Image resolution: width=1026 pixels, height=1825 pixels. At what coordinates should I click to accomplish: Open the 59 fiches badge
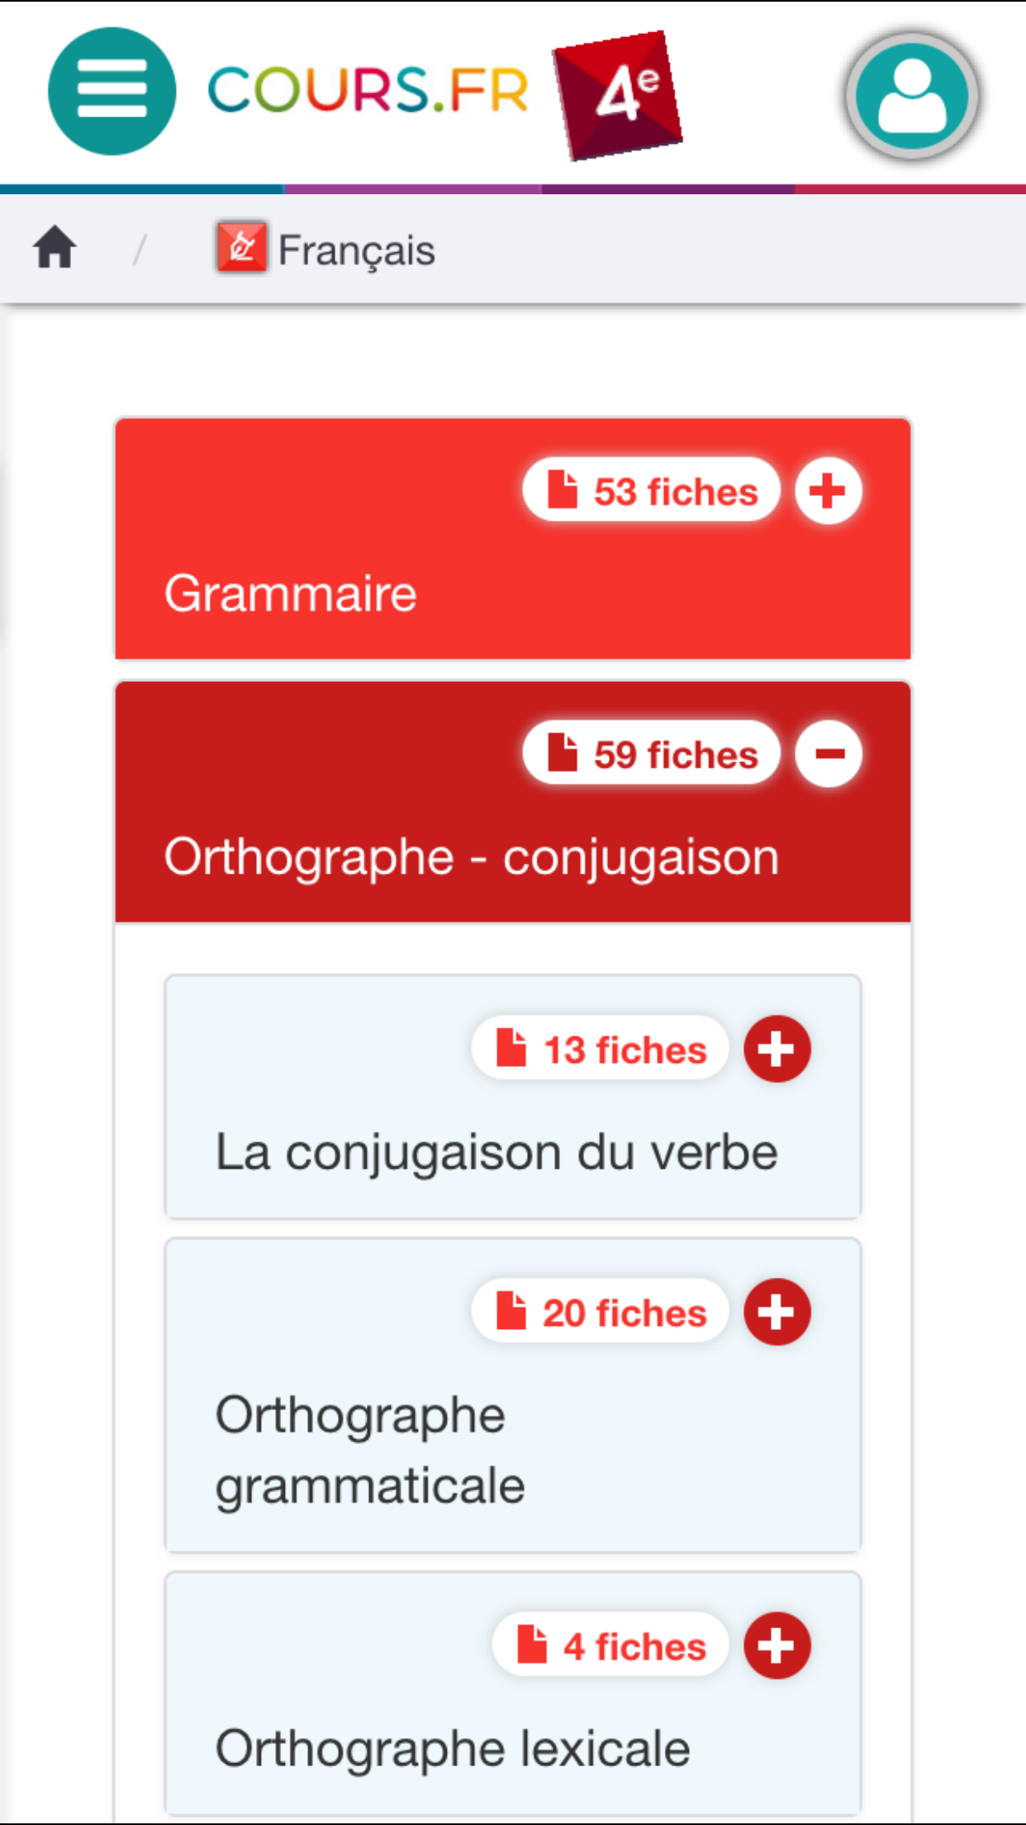coord(652,754)
